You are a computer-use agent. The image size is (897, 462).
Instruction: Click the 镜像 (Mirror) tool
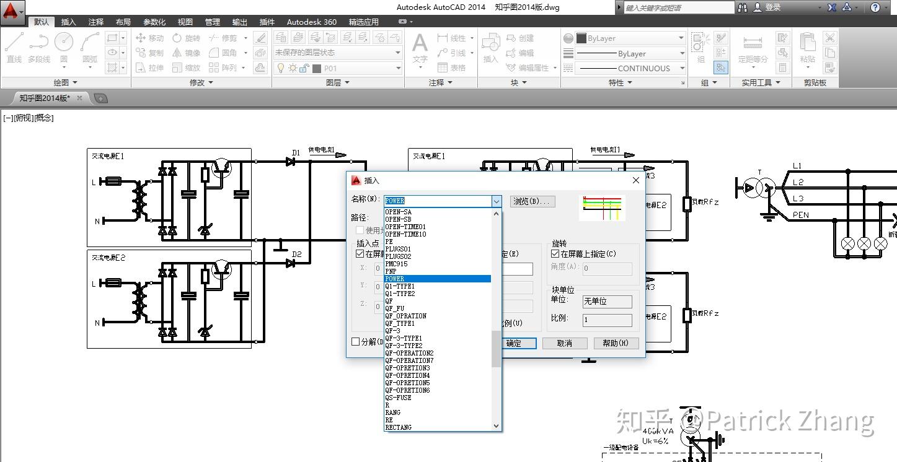coord(186,53)
